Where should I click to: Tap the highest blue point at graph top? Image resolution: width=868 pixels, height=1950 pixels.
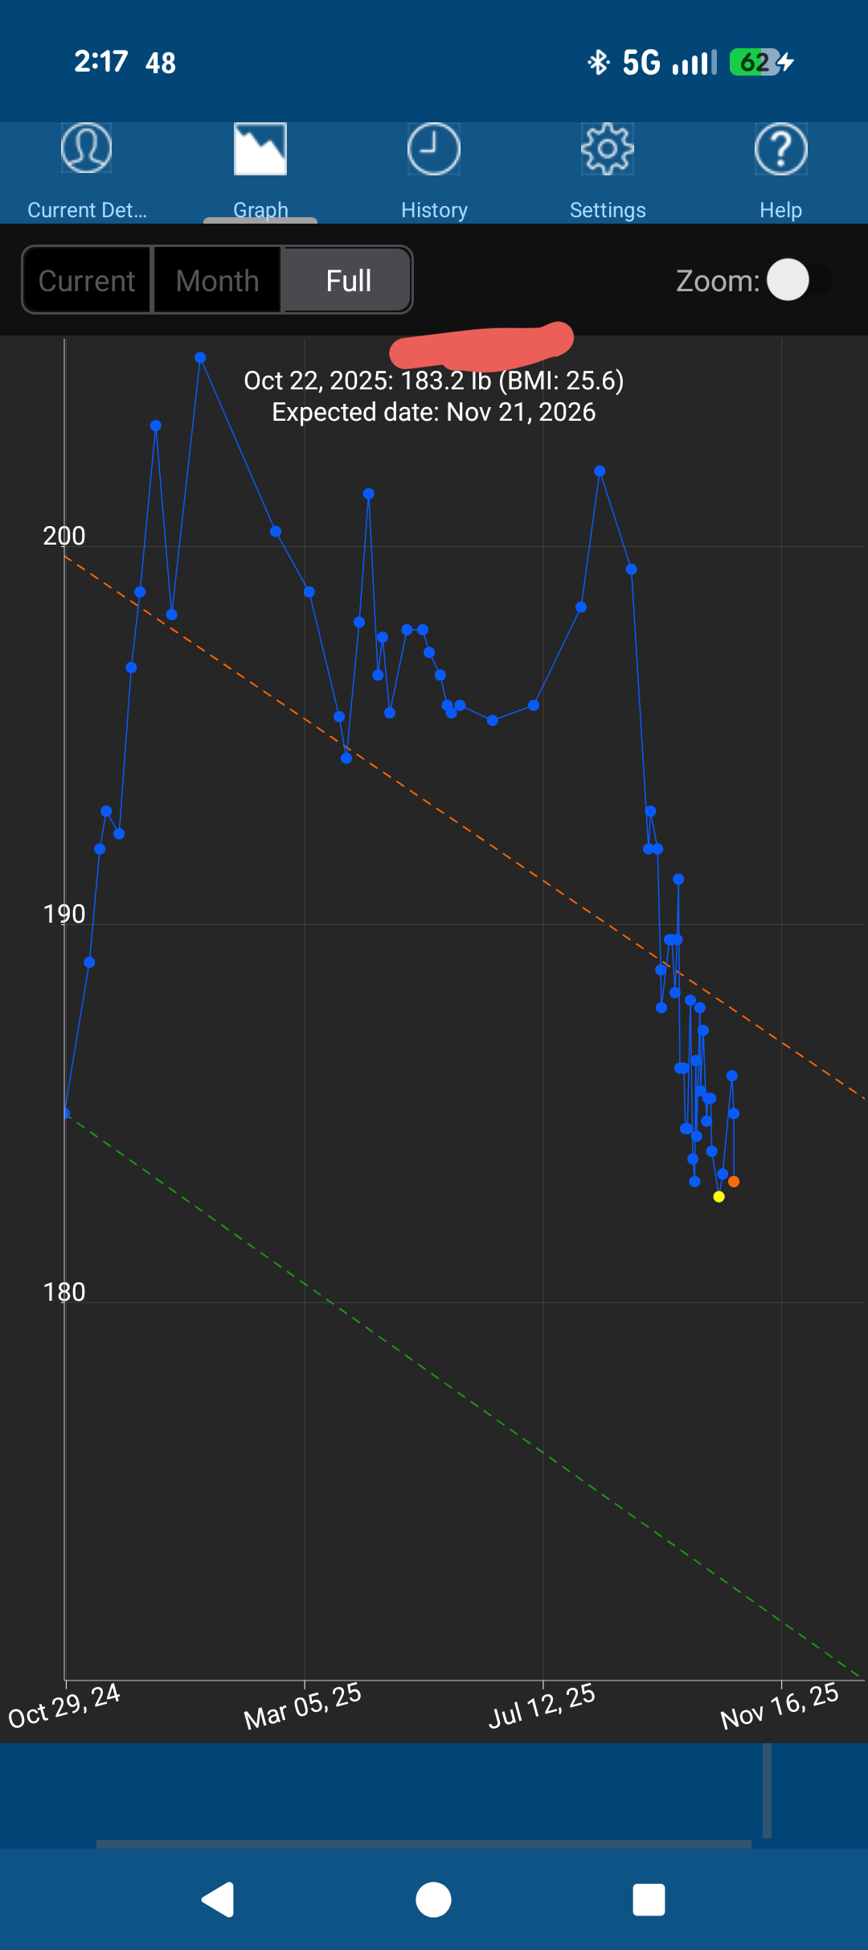(x=200, y=358)
